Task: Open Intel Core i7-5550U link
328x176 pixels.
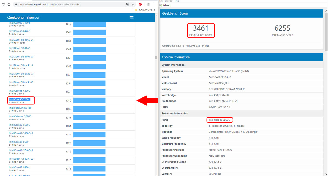Action: point(19,167)
